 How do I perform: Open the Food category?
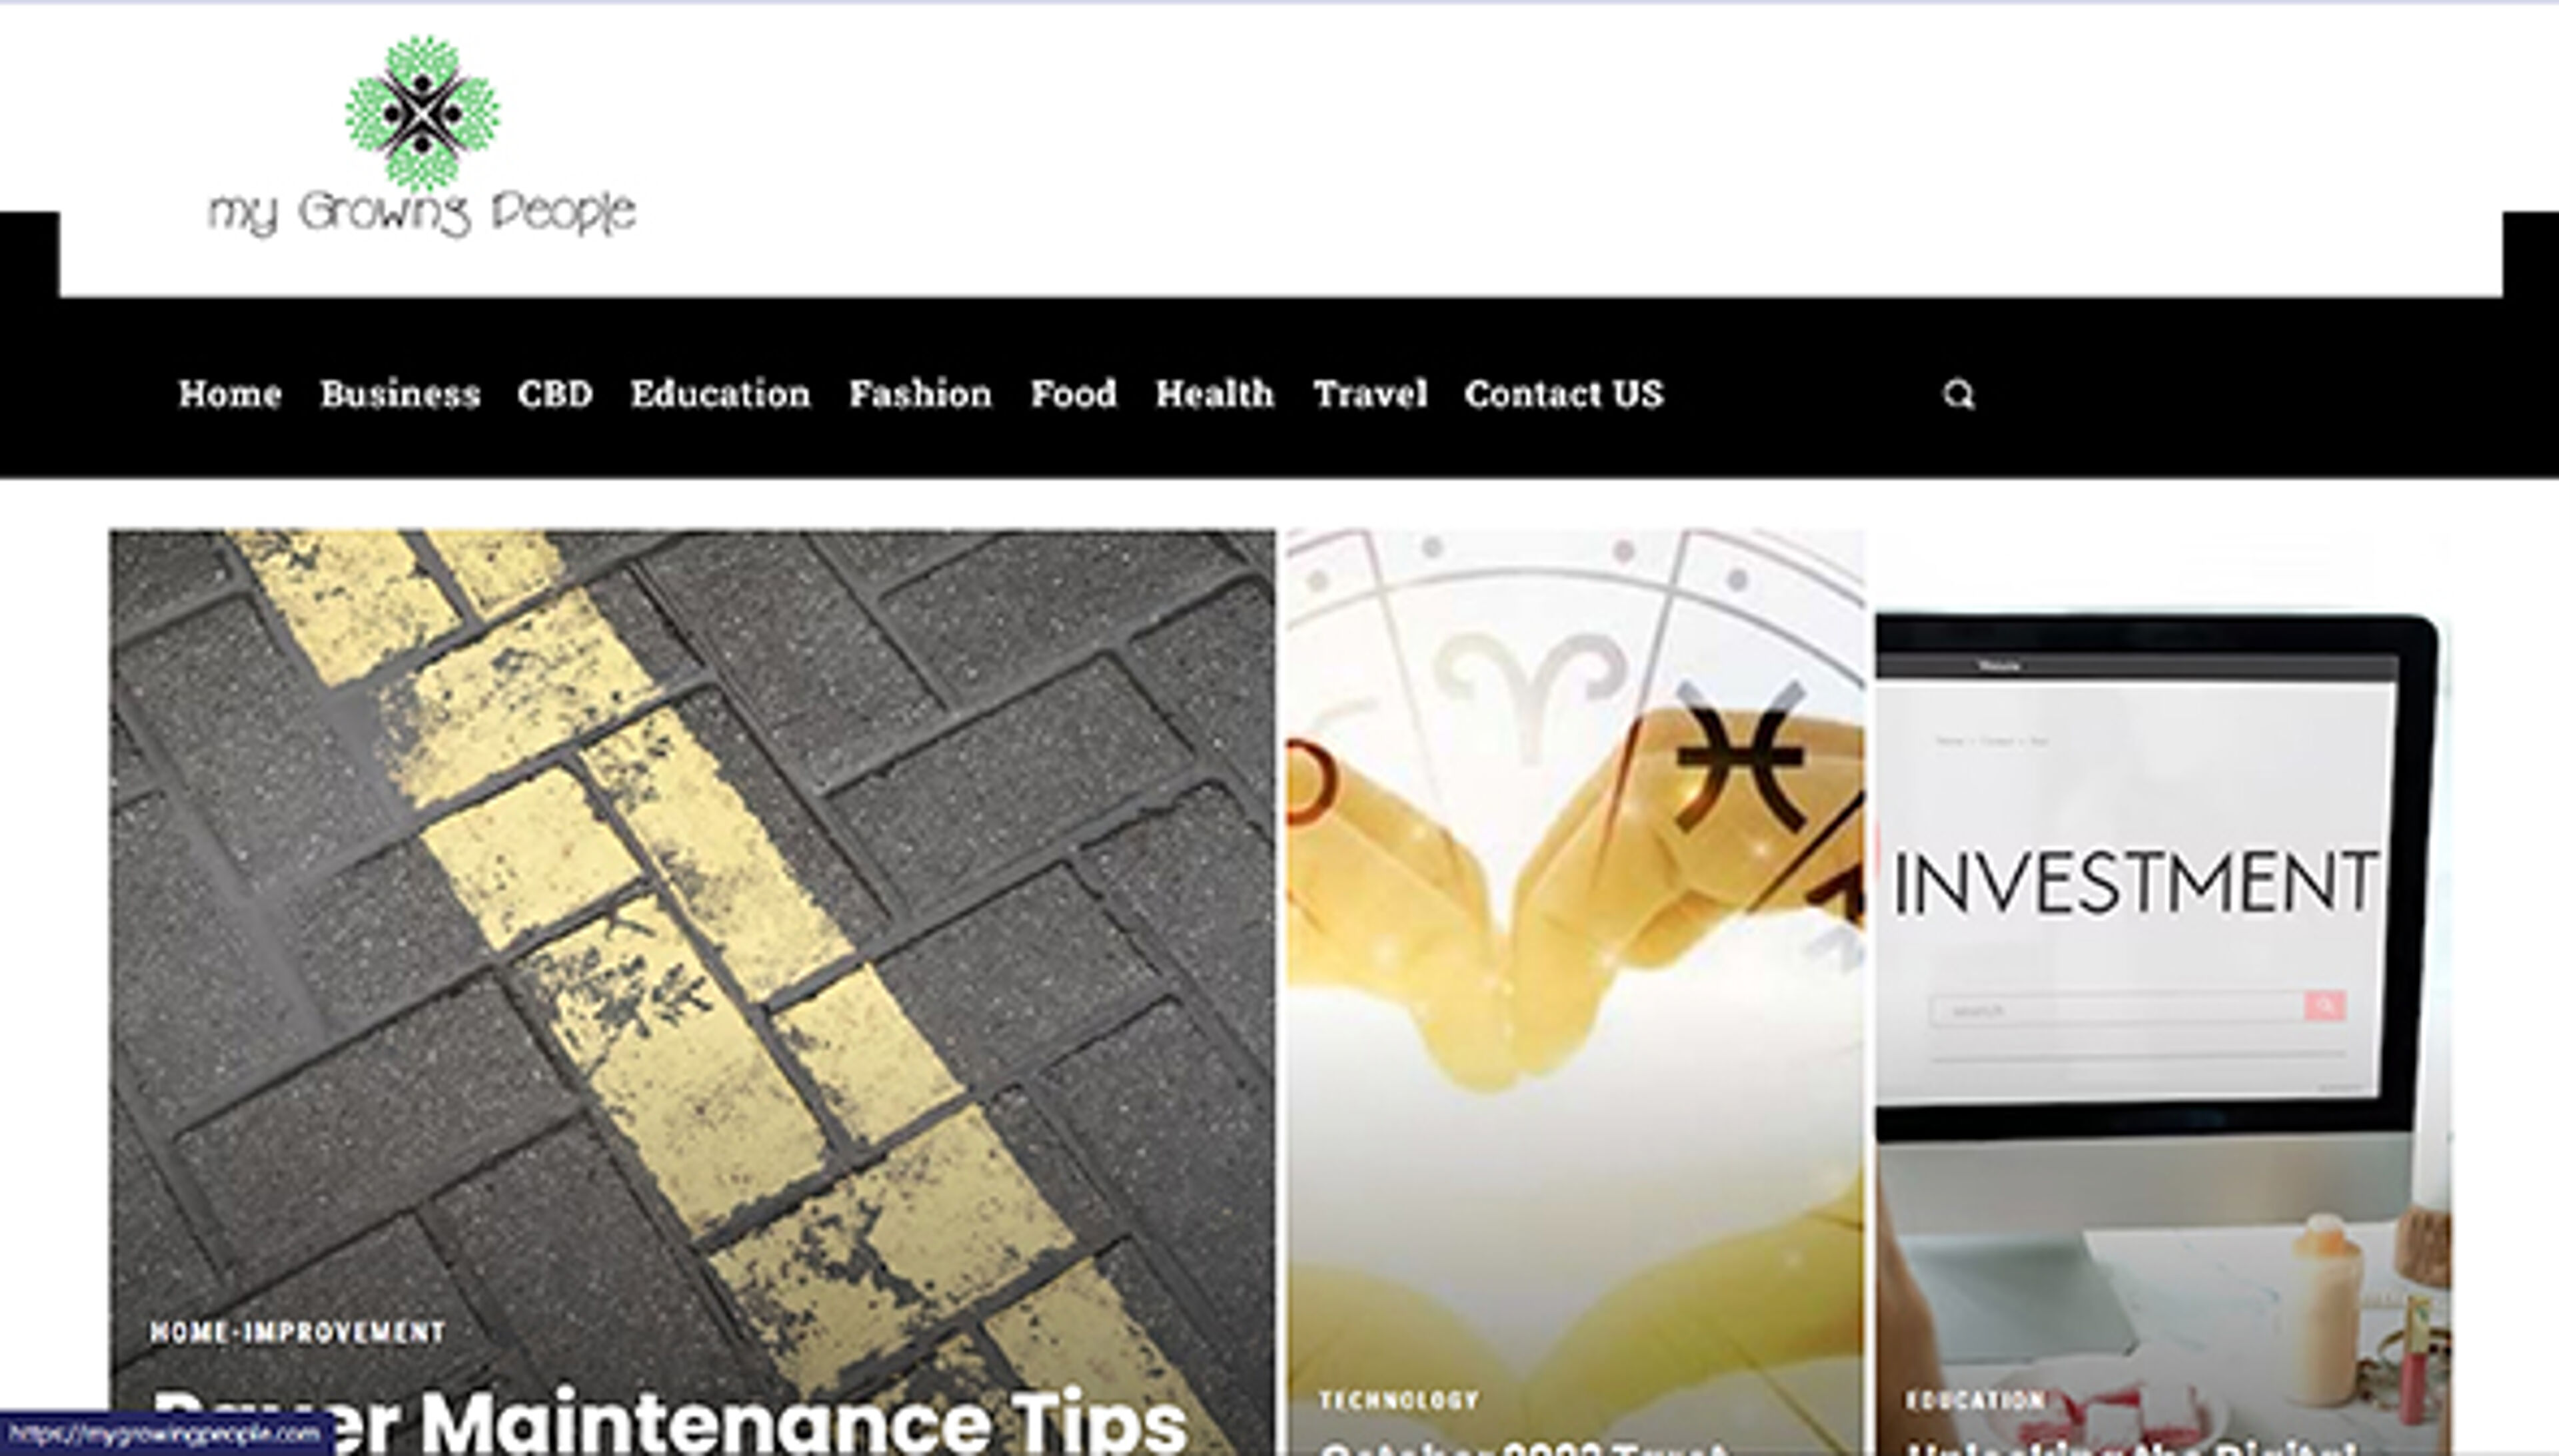point(1074,394)
